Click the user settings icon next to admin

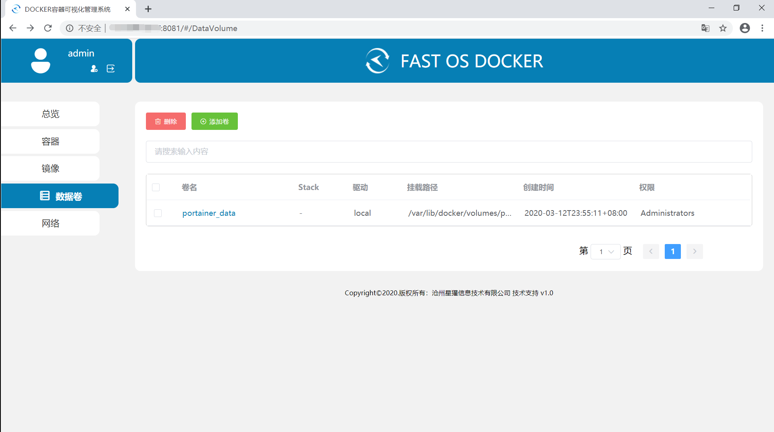94,69
